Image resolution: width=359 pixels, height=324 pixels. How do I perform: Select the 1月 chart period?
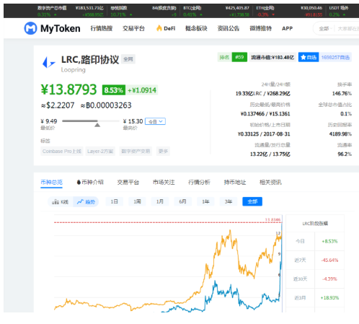click(160, 201)
